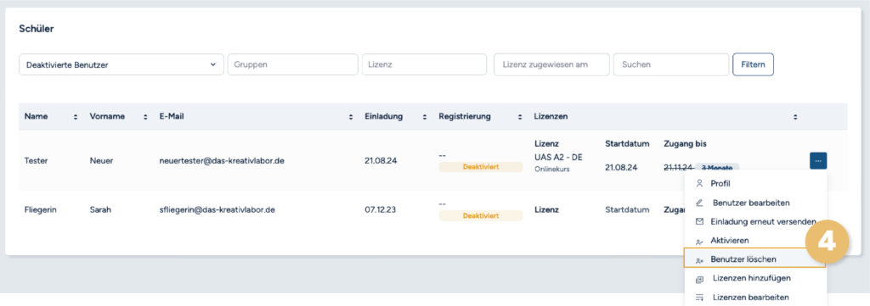Click the Profil person icon in menu
Screen dimensions: 870x306
(x=700, y=184)
